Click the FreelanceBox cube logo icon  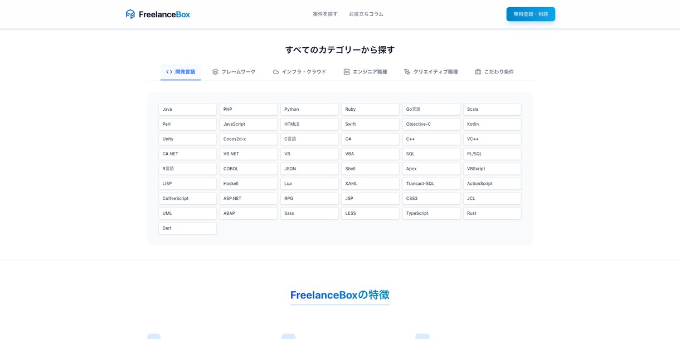pos(130,14)
